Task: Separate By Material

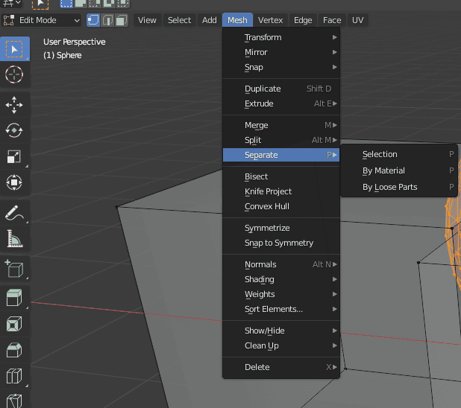Action: [399, 170]
